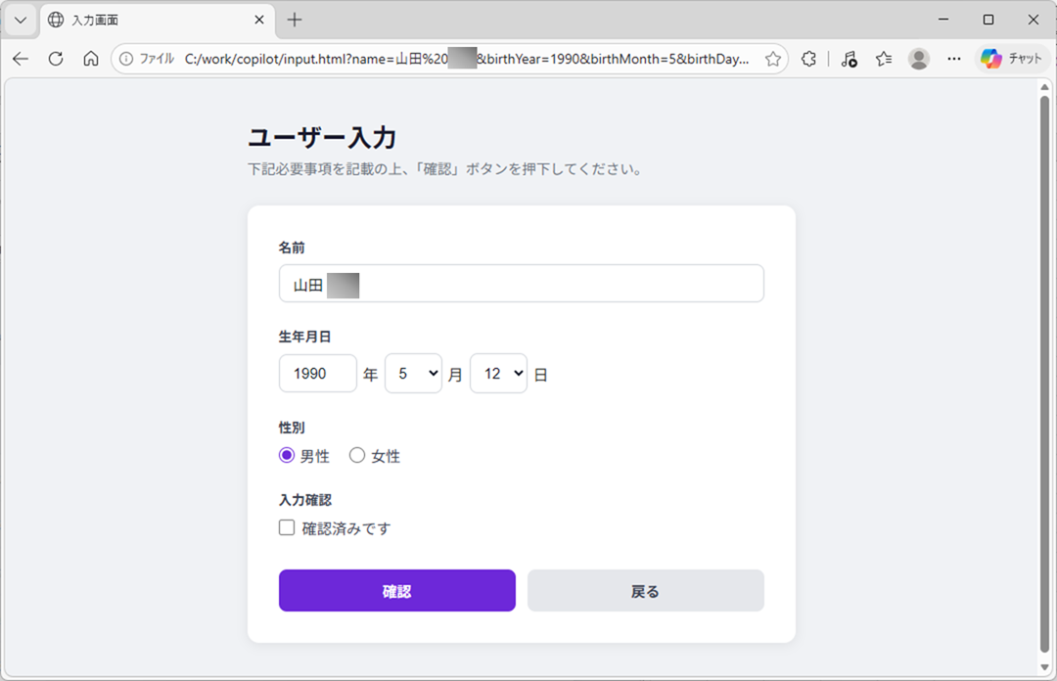
Task: Click the 名前 text input field
Action: (x=548, y=284)
